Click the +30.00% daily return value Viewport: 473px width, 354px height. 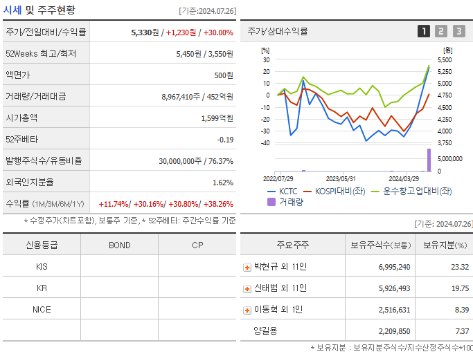click(x=218, y=32)
